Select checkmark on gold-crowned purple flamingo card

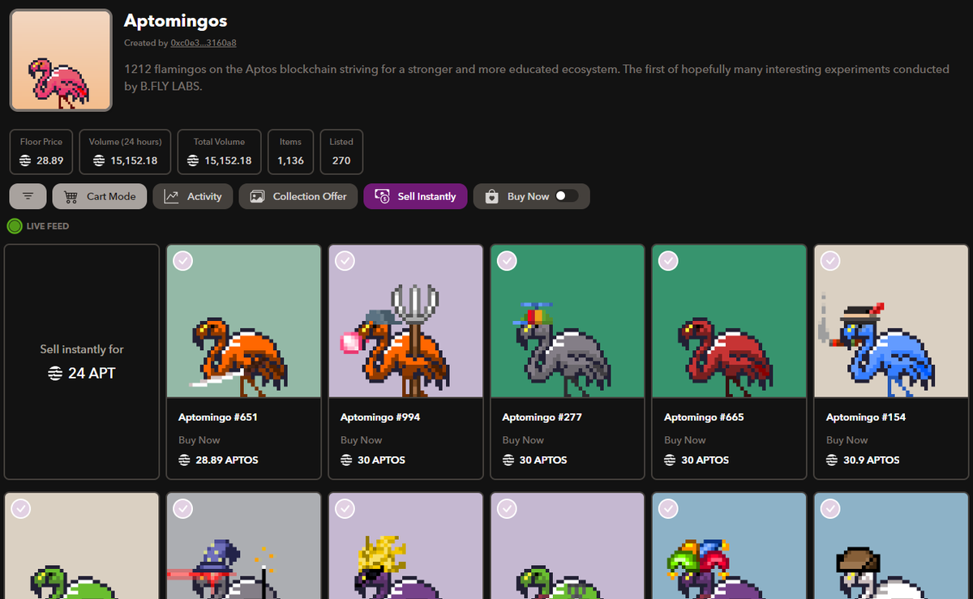(345, 508)
